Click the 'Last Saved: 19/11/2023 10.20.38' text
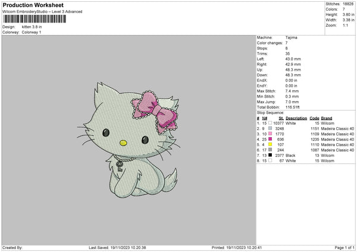The height and width of the screenshot is (252, 357). (x=117, y=247)
